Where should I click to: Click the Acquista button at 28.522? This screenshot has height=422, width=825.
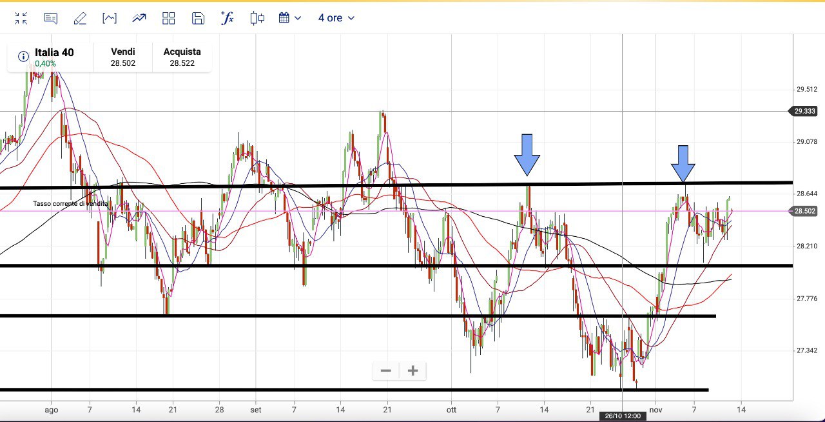(x=182, y=57)
